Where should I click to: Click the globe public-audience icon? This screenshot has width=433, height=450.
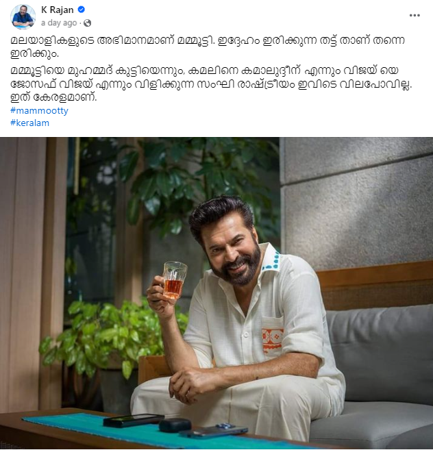pos(87,23)
